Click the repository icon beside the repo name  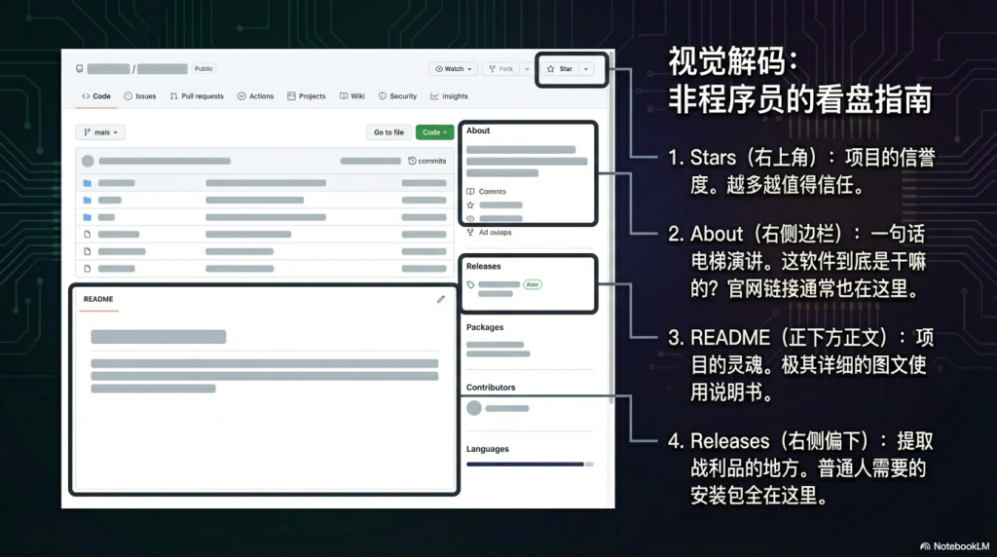(x=80, y=69)
